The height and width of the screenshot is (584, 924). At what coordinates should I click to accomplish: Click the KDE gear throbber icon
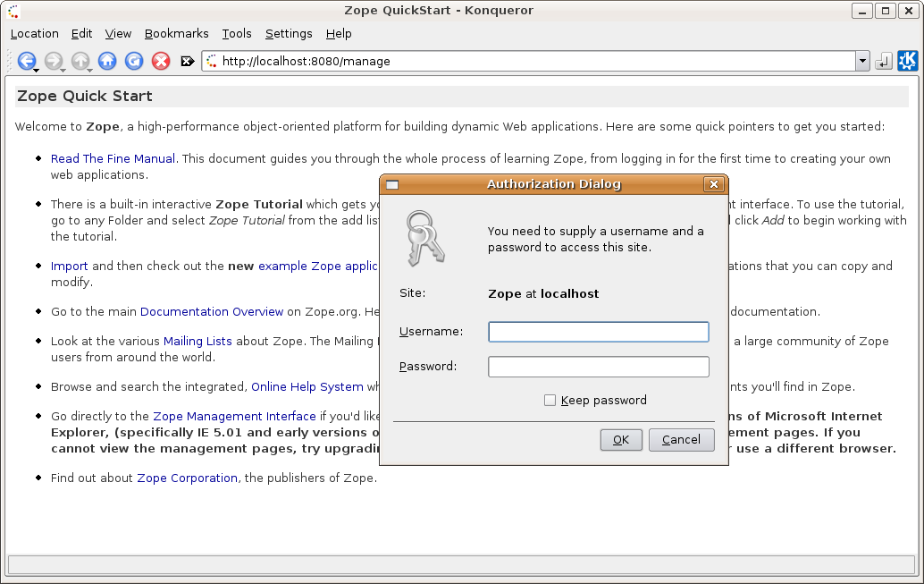(908, 61)
